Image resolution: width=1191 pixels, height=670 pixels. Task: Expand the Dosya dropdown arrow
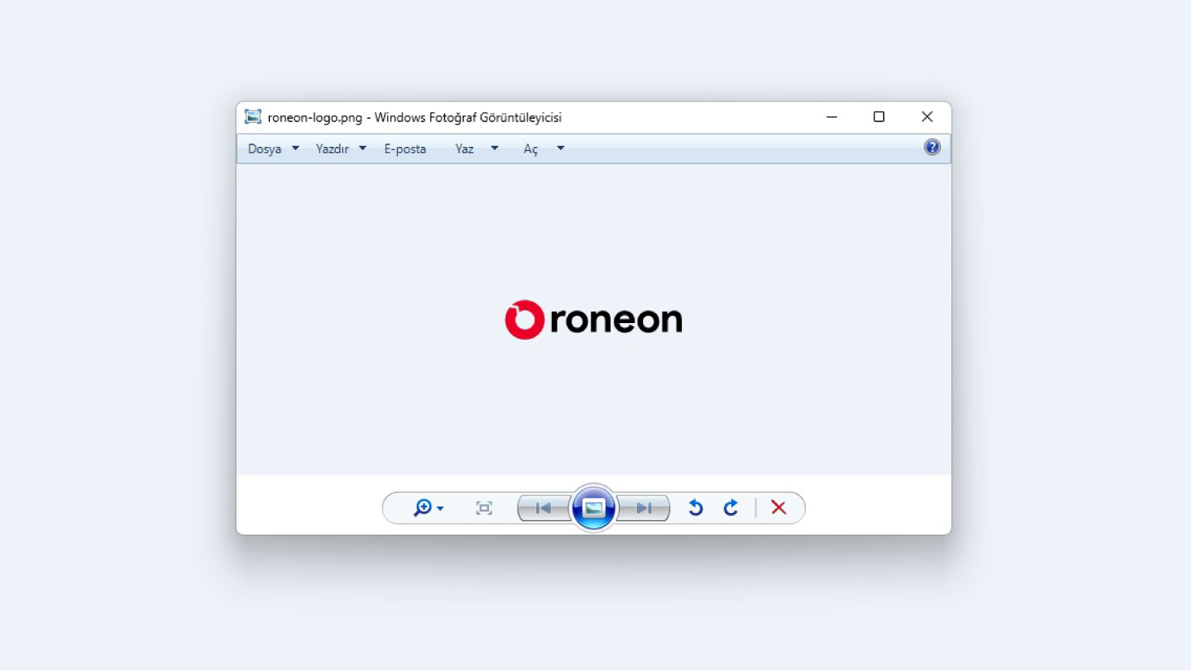295,148
